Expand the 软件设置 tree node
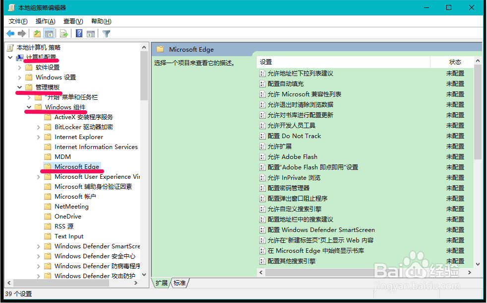This screenshot has width=487, height=303. [19, 68]
